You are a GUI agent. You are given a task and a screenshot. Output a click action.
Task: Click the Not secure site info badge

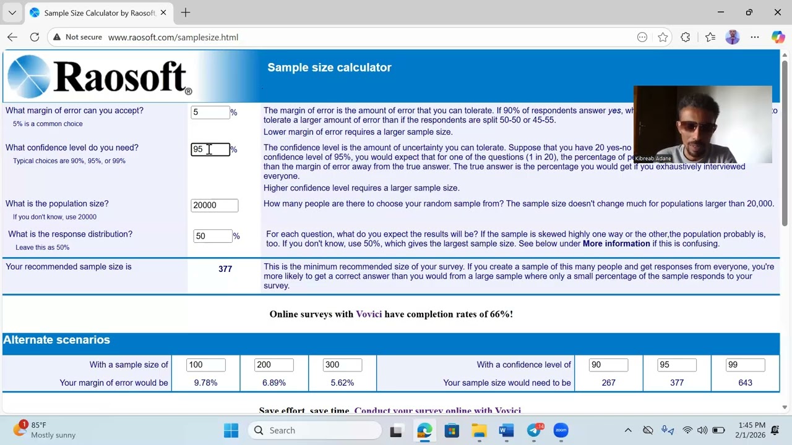tap(77, 37)
